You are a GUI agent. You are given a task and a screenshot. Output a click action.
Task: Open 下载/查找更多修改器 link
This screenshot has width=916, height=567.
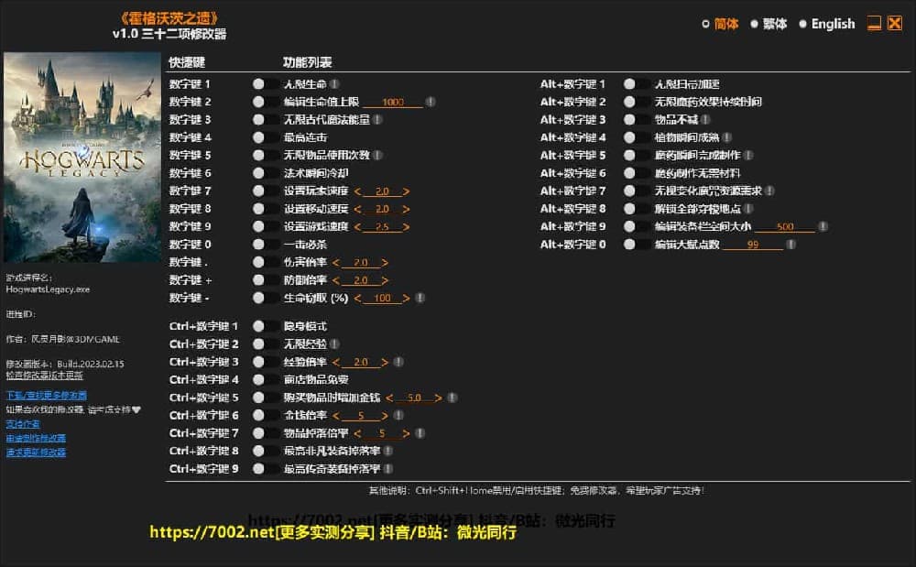46,396
